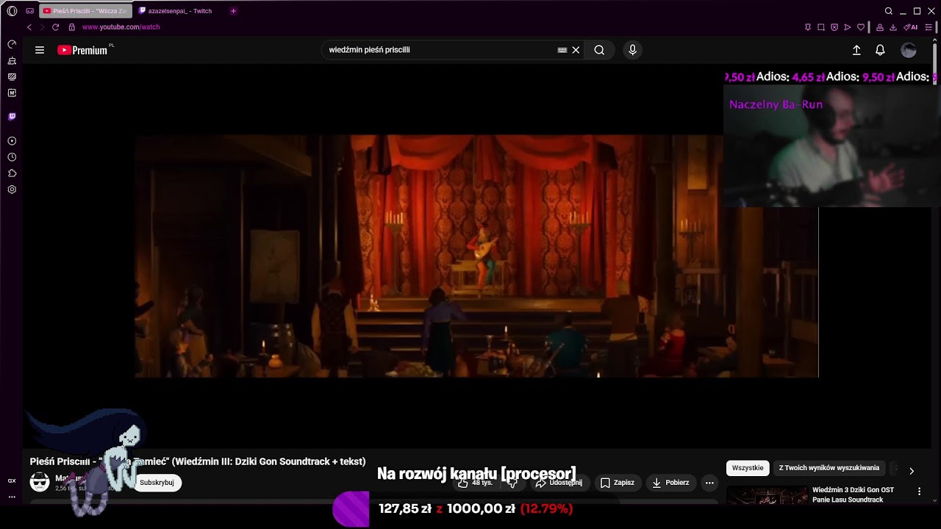Open options menu for Panie Lasu video
Screen dimensions: 941x529
pyautogui.click(x=919, y=491)
